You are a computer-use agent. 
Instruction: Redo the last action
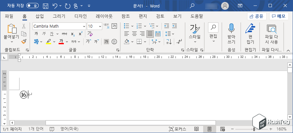(x=67, y=6)
